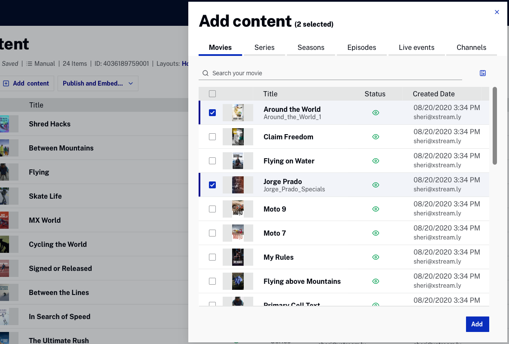Click the eye icon for Around the World
Screen dimensions: 509x344
click(x=375, y=113)
